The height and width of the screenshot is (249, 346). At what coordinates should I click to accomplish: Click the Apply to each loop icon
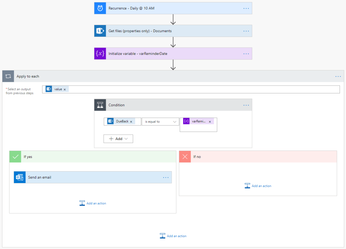8,76
